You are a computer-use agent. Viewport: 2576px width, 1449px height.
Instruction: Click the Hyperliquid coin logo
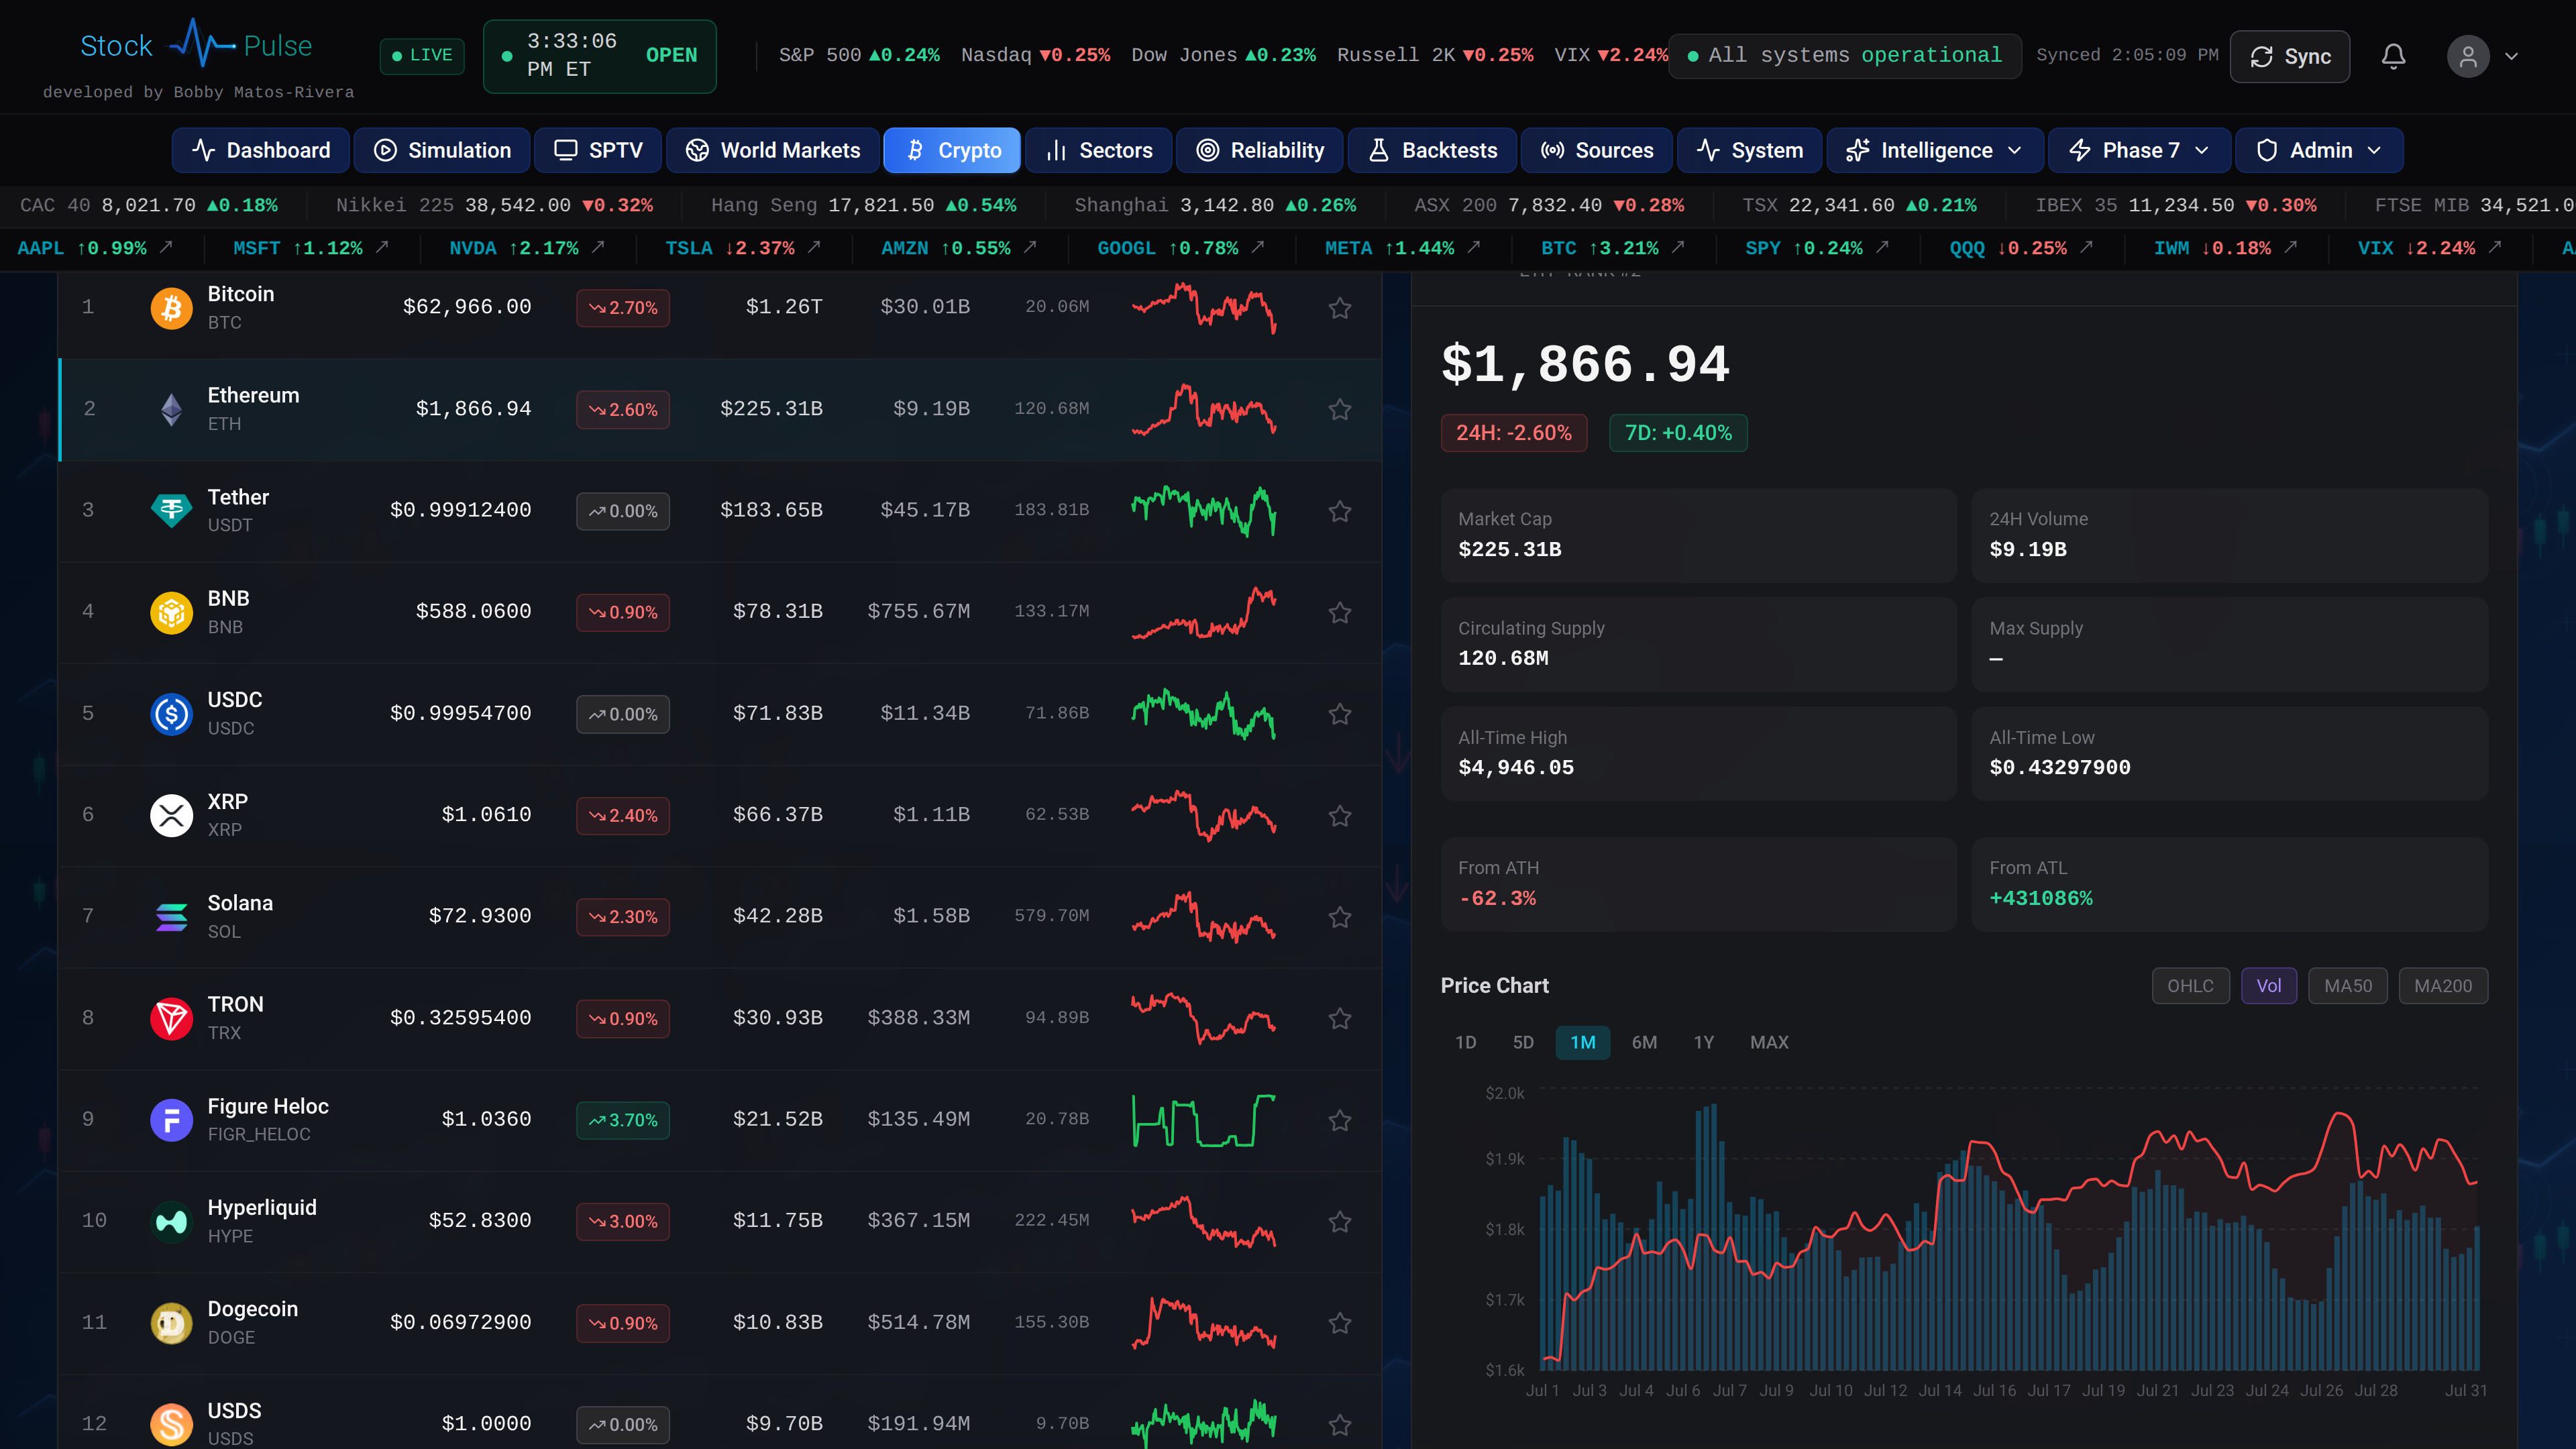pyautogui.click(x=171, y=1221)
